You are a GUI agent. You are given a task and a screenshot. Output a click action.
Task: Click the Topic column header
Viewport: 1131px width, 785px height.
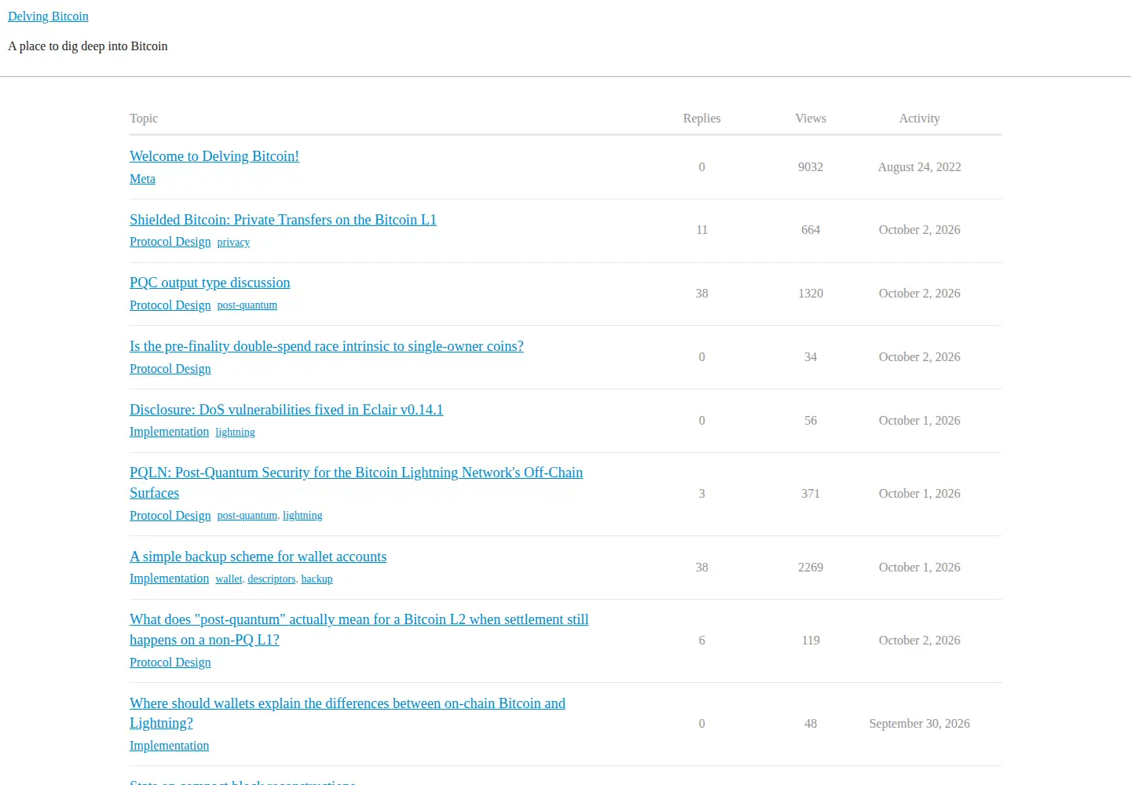click(x=144, y=119)
